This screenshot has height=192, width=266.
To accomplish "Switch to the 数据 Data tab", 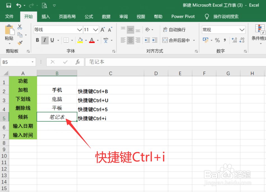I will tap(106, 17).
